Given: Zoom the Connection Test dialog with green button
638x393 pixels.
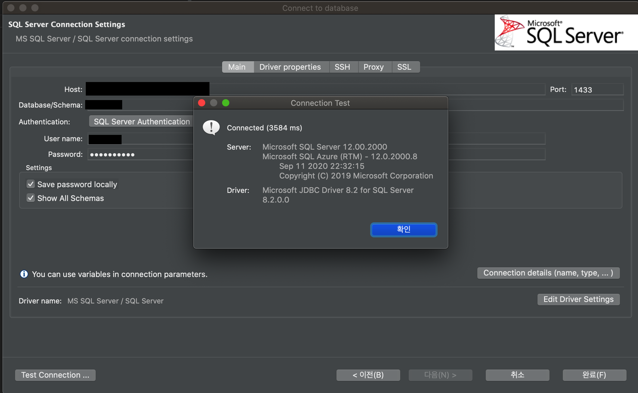Looking at the screenshot, I should click(226, 103).
